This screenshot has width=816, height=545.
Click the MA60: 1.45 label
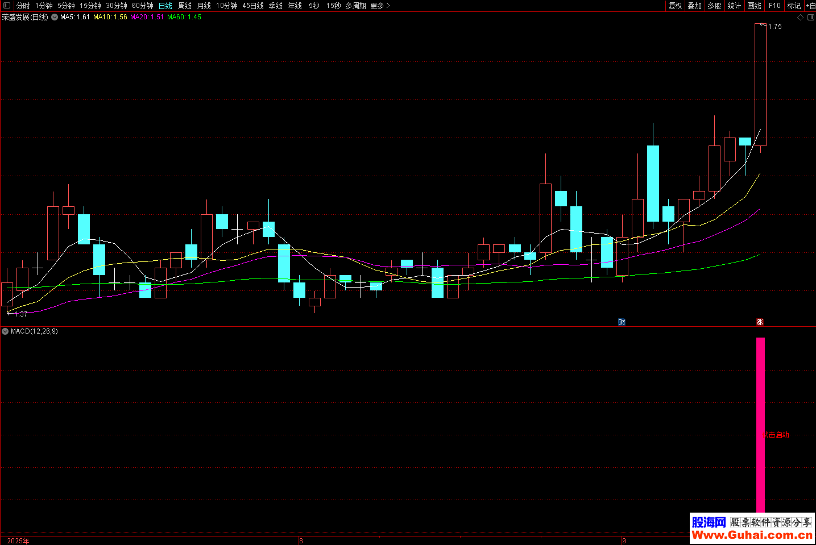184,18
